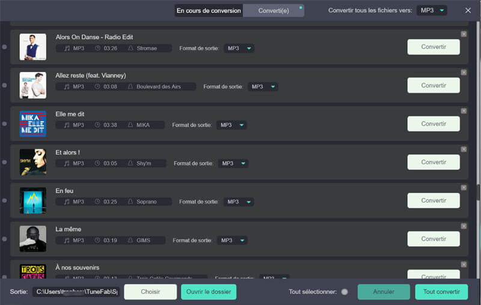
Task: Select the Alors On Danse row radio button
Action: pos(4,47)
